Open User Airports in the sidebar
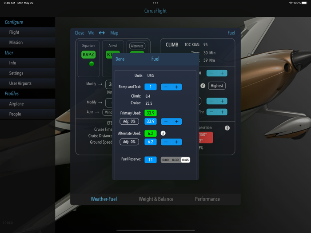Screen dimensions: 311x233 click(28, 83)
